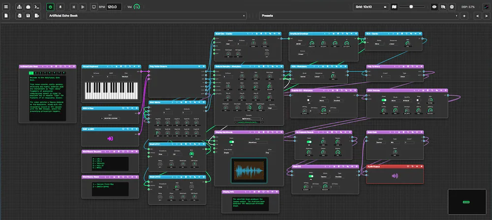
Task: Click the target center-view icon
Action: point(452,6)
